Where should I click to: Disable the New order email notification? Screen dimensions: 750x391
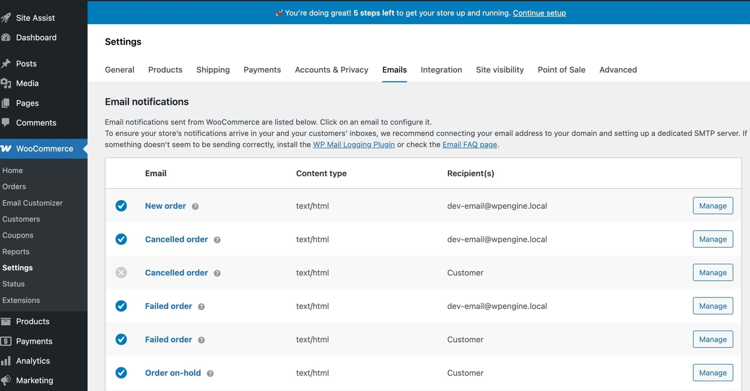(x=121, y=206)
